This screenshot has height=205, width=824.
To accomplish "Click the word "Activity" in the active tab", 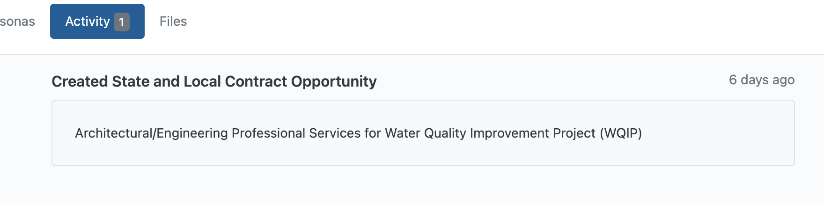I will (88, 22).
